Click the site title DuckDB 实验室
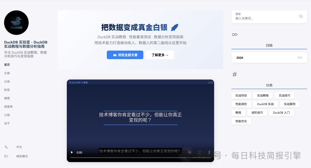Viewport: 311px width, 168px height. pos(26,44)
